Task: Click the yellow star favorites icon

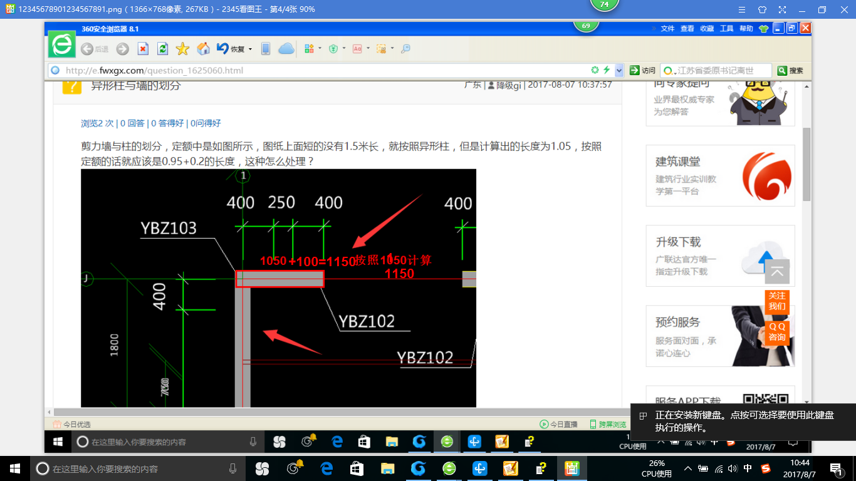Action: coord(182,49)
